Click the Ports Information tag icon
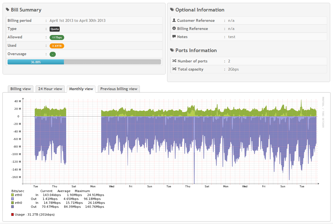The height and width of the screenshot is (224, 333). coord(172,50)
